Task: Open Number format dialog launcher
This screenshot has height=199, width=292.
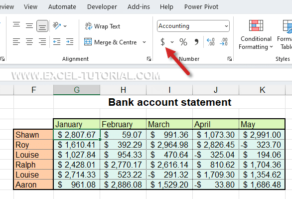Action: pos(230,59)
